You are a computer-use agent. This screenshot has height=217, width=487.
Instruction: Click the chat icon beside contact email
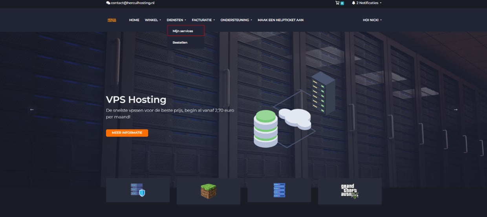[x=108, y=3]
